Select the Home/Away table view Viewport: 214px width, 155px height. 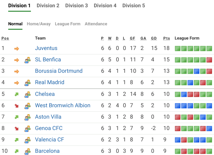point(39,24)
